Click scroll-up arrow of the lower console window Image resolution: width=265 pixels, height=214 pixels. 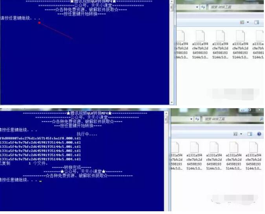tap(166, 113)
